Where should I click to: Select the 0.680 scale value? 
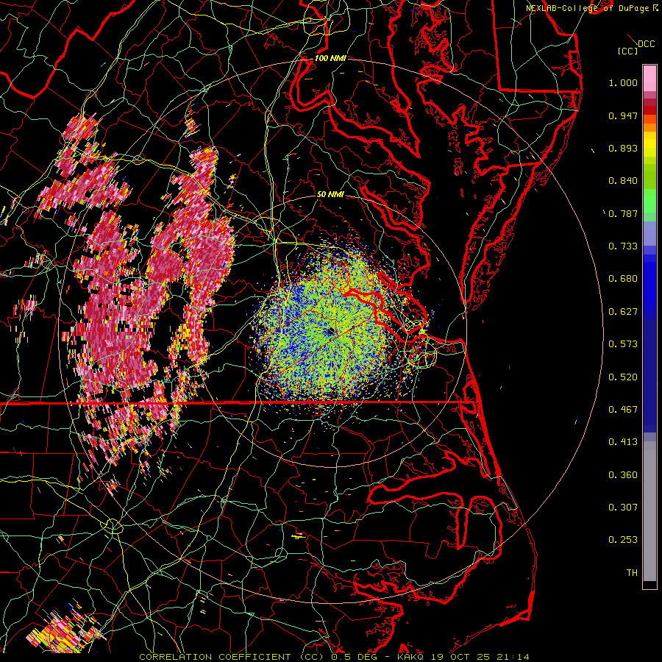[x=623, y=279]
